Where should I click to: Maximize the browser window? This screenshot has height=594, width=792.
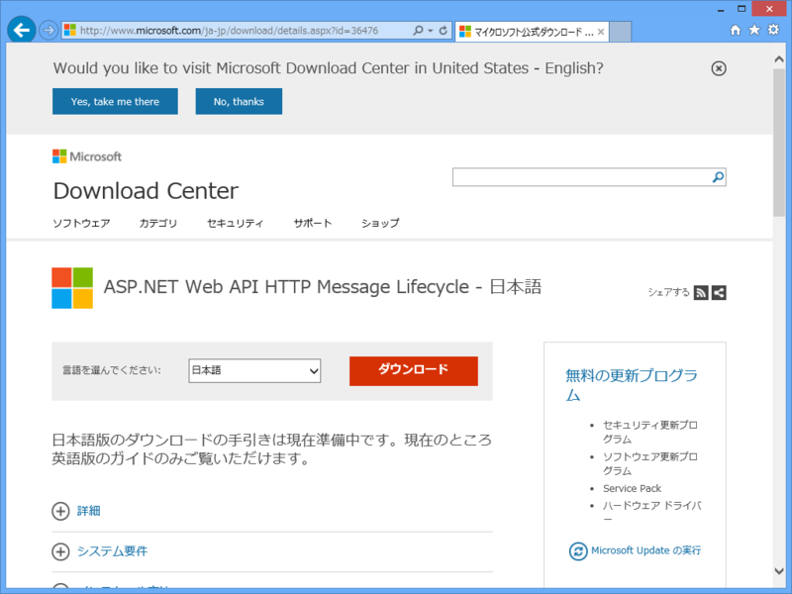[742, 9]
